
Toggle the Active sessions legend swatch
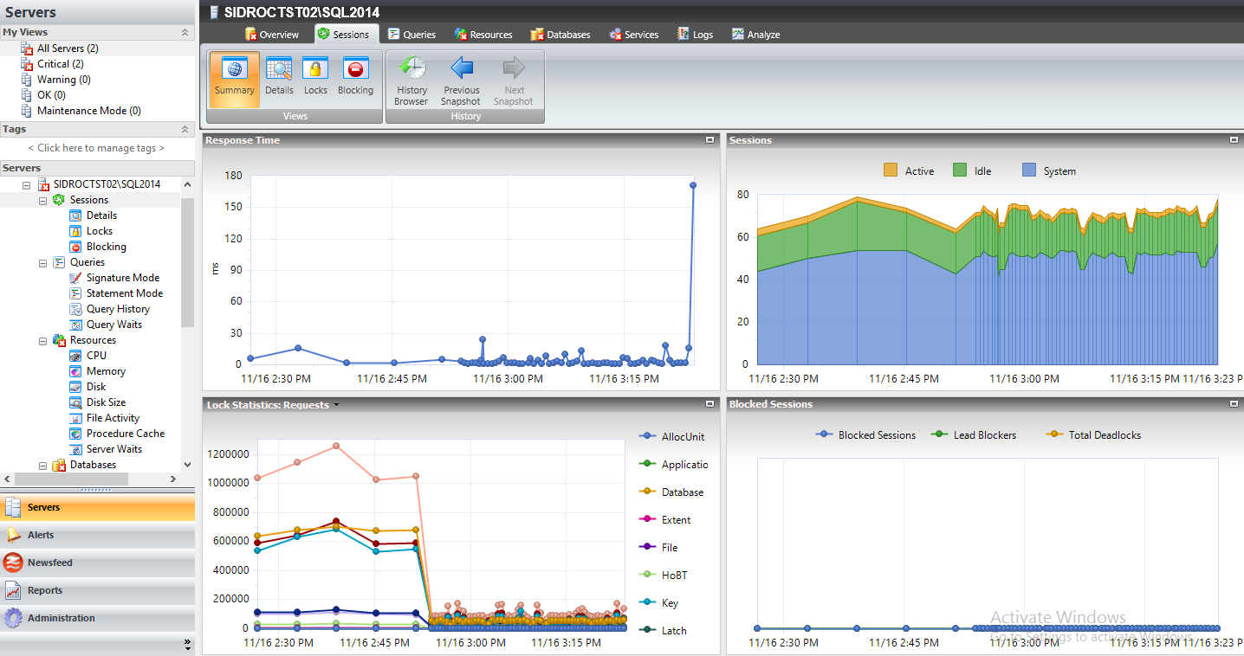click(x=891, y=170)
